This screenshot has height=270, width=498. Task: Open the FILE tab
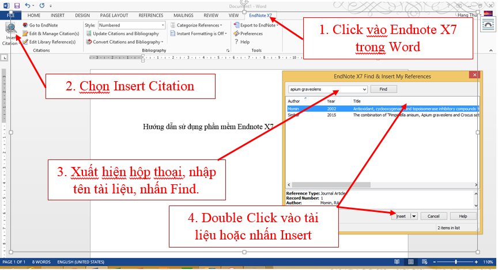click(x=10, y=15)
